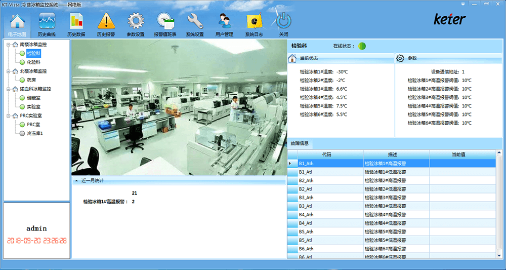Collapse the 近一月统计 panel arrow
The width and height of the screenshot is (506, 270).
(76, 180)
